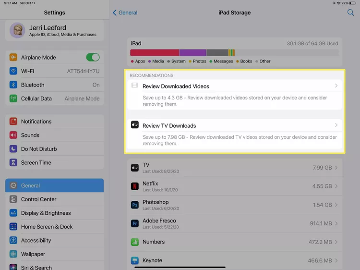The image size is (360, 270).
Task: Select Sounds in the sidebar
Action: [x=54, y=135]
